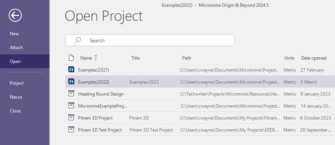Click the Heading Round Design archive icon

(71, 93)
